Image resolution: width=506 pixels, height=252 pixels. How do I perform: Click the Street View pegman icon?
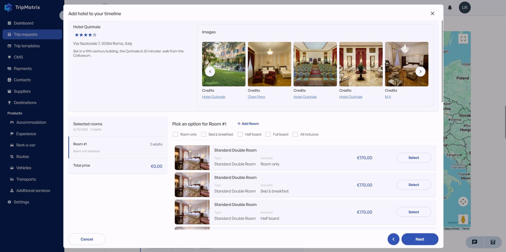[x=463, y=219]
